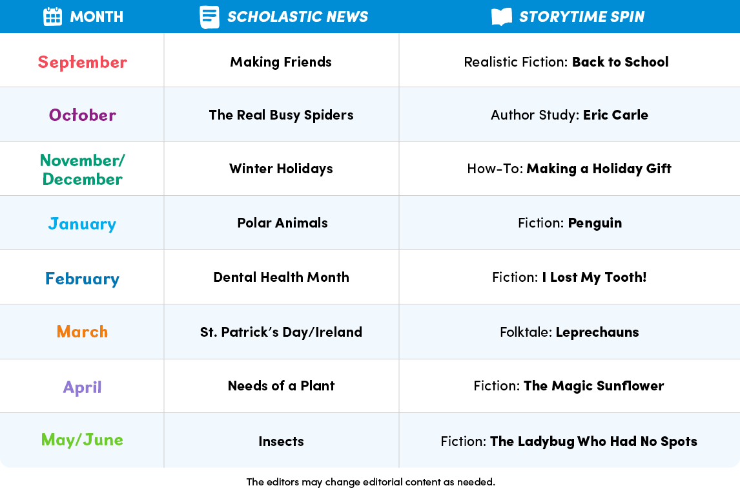Choose the November/December month label
The image size is (740, 488).
(83, 169)
